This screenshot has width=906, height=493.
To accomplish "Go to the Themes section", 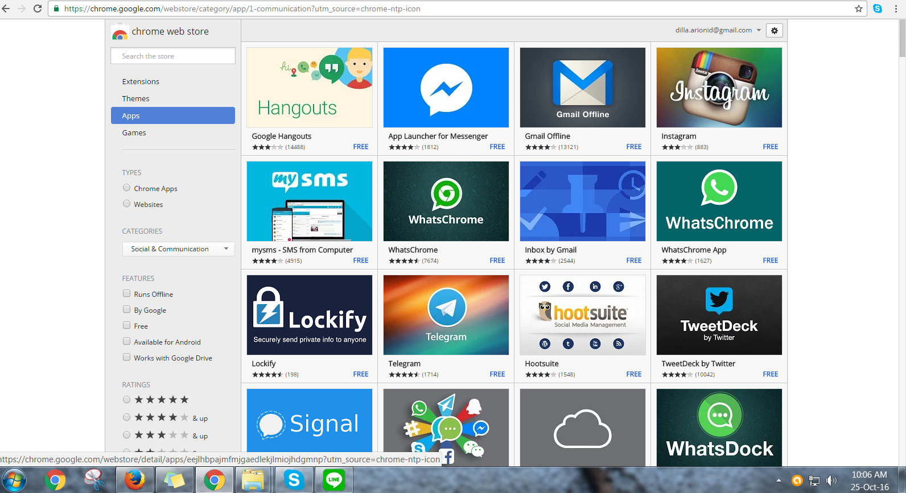I will pos(135,98).
